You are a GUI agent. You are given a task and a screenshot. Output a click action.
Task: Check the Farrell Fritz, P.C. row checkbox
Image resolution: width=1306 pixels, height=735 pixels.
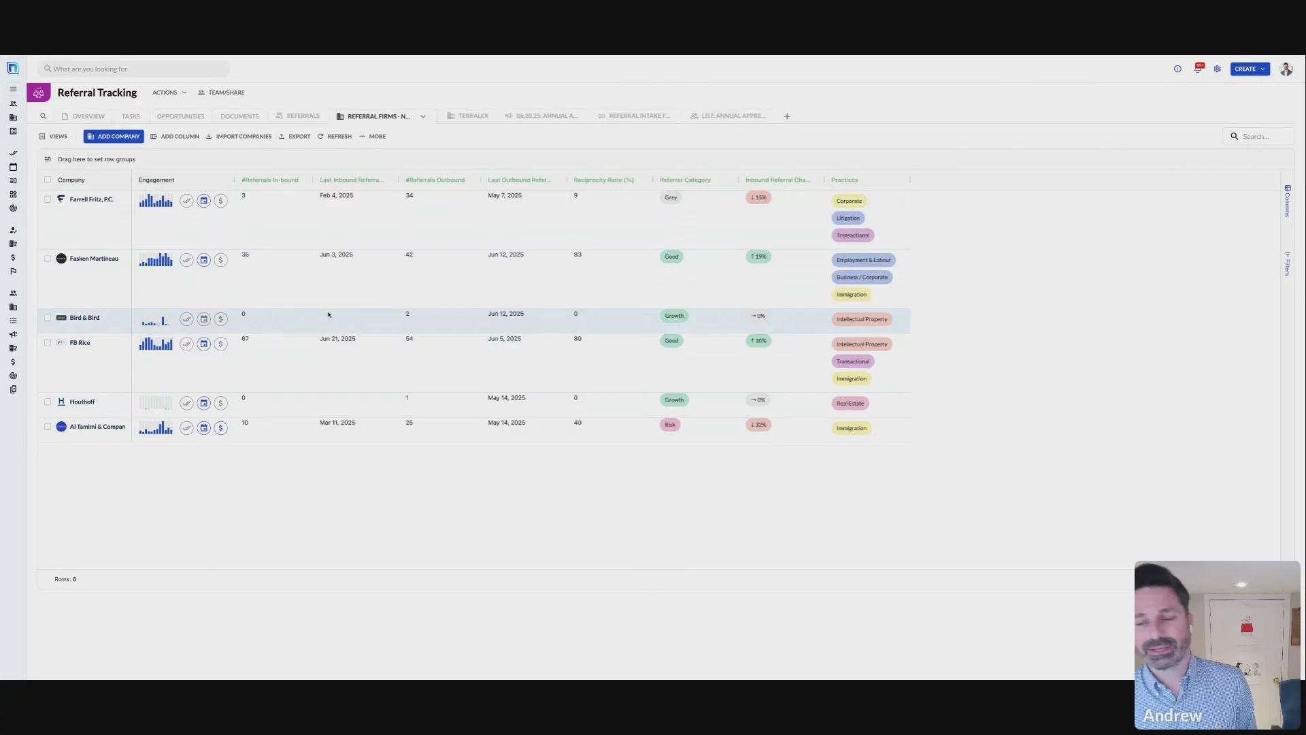click(48, 199)
